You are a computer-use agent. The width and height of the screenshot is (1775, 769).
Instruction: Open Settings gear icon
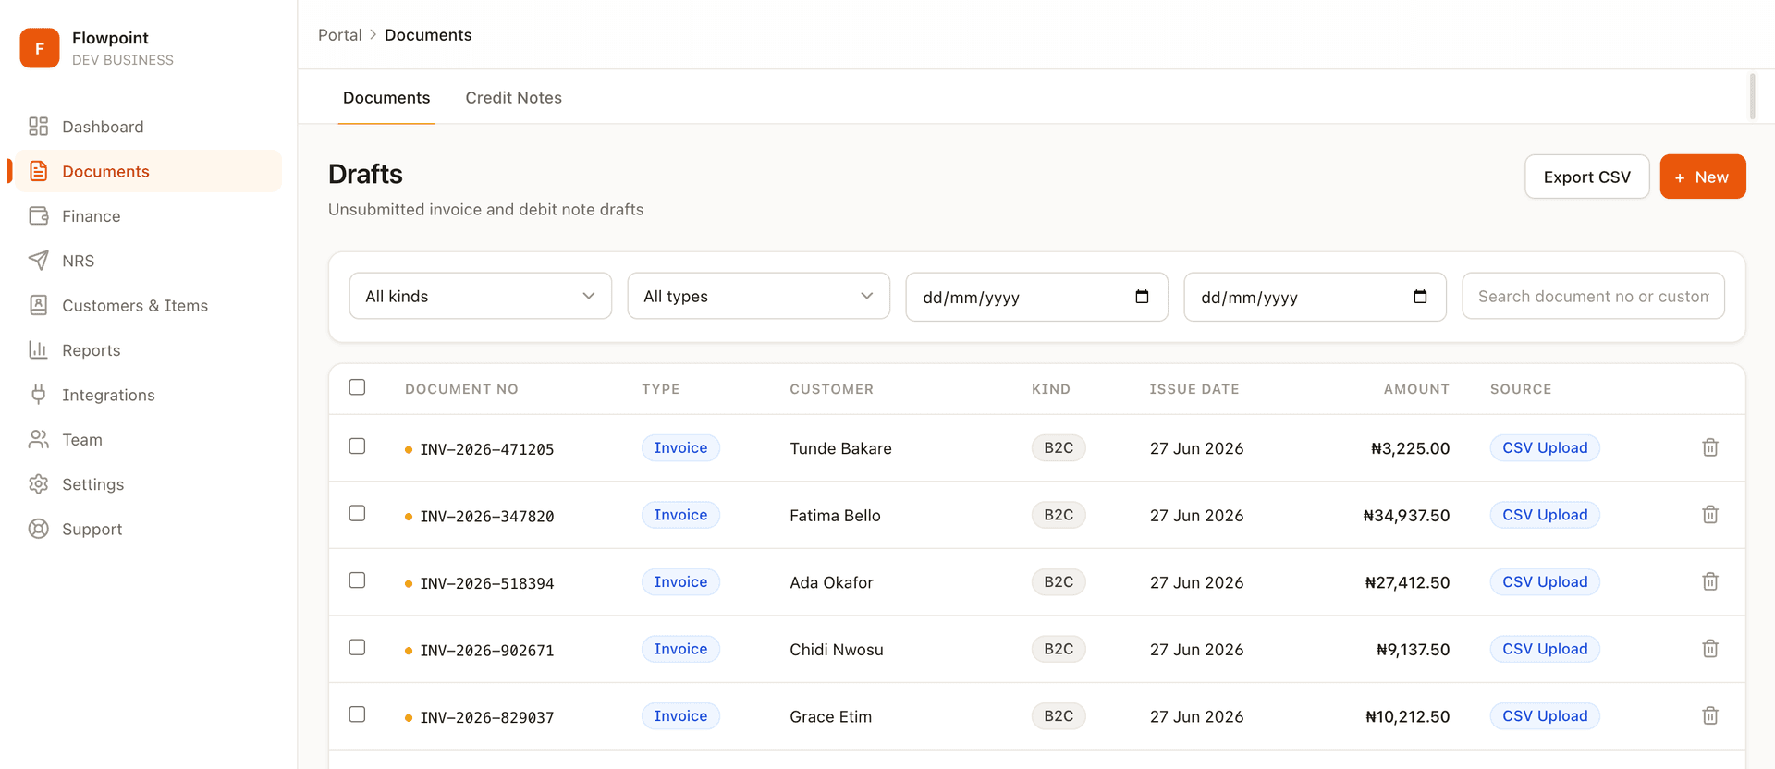(x=38, y=484)
